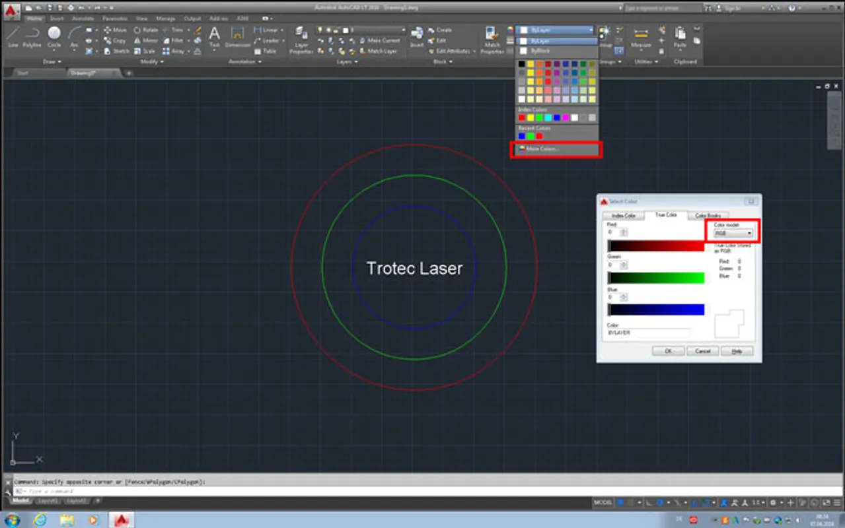Toggle the grid display in status bar

620,503
